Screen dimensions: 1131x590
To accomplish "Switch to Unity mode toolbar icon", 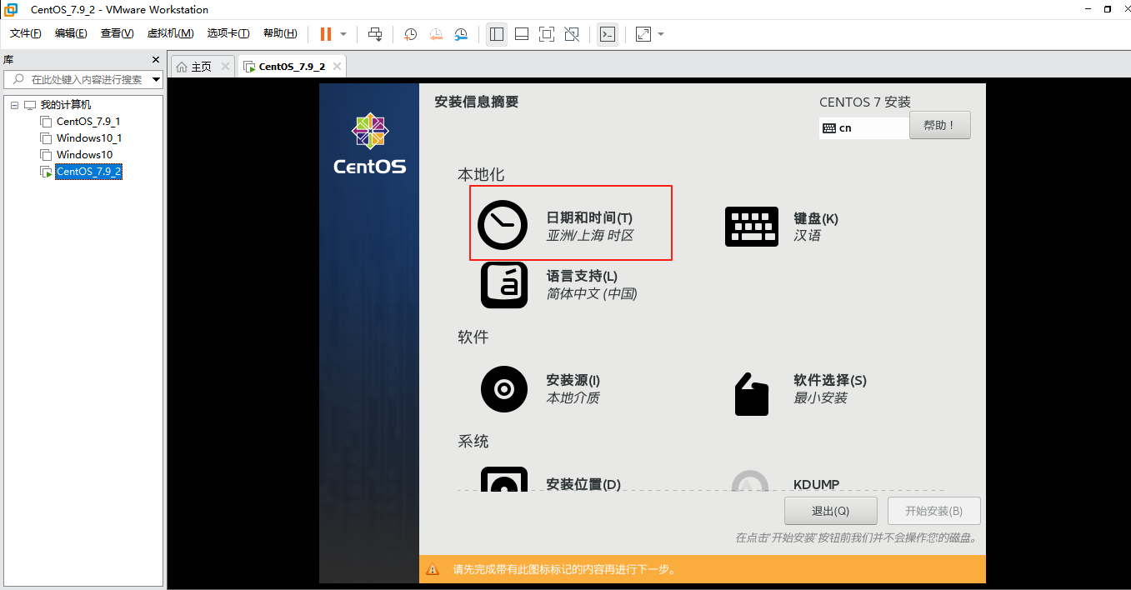I will pyautogui.click(x=572, y=34).
